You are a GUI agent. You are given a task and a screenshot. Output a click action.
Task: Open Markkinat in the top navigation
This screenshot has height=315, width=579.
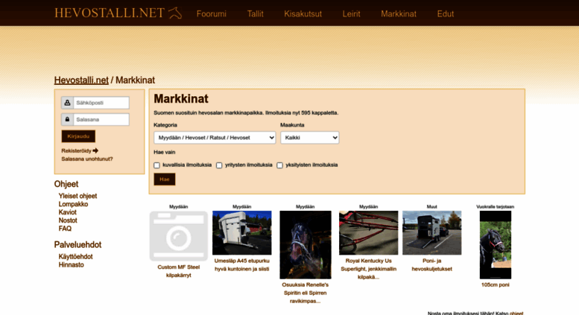pyautogui.click(x=399, y=14)
